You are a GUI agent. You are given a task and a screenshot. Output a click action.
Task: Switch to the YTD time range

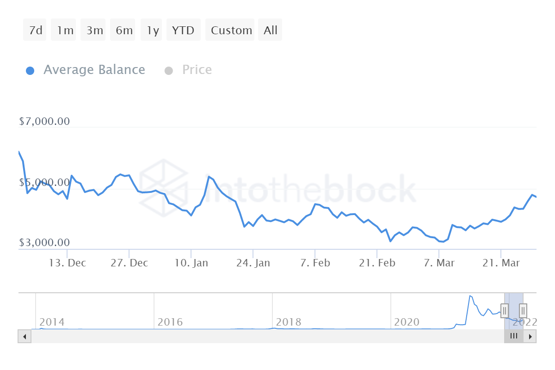(x=183, y=30)
